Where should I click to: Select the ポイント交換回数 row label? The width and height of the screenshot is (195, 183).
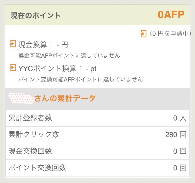click(x=37, y=167)
